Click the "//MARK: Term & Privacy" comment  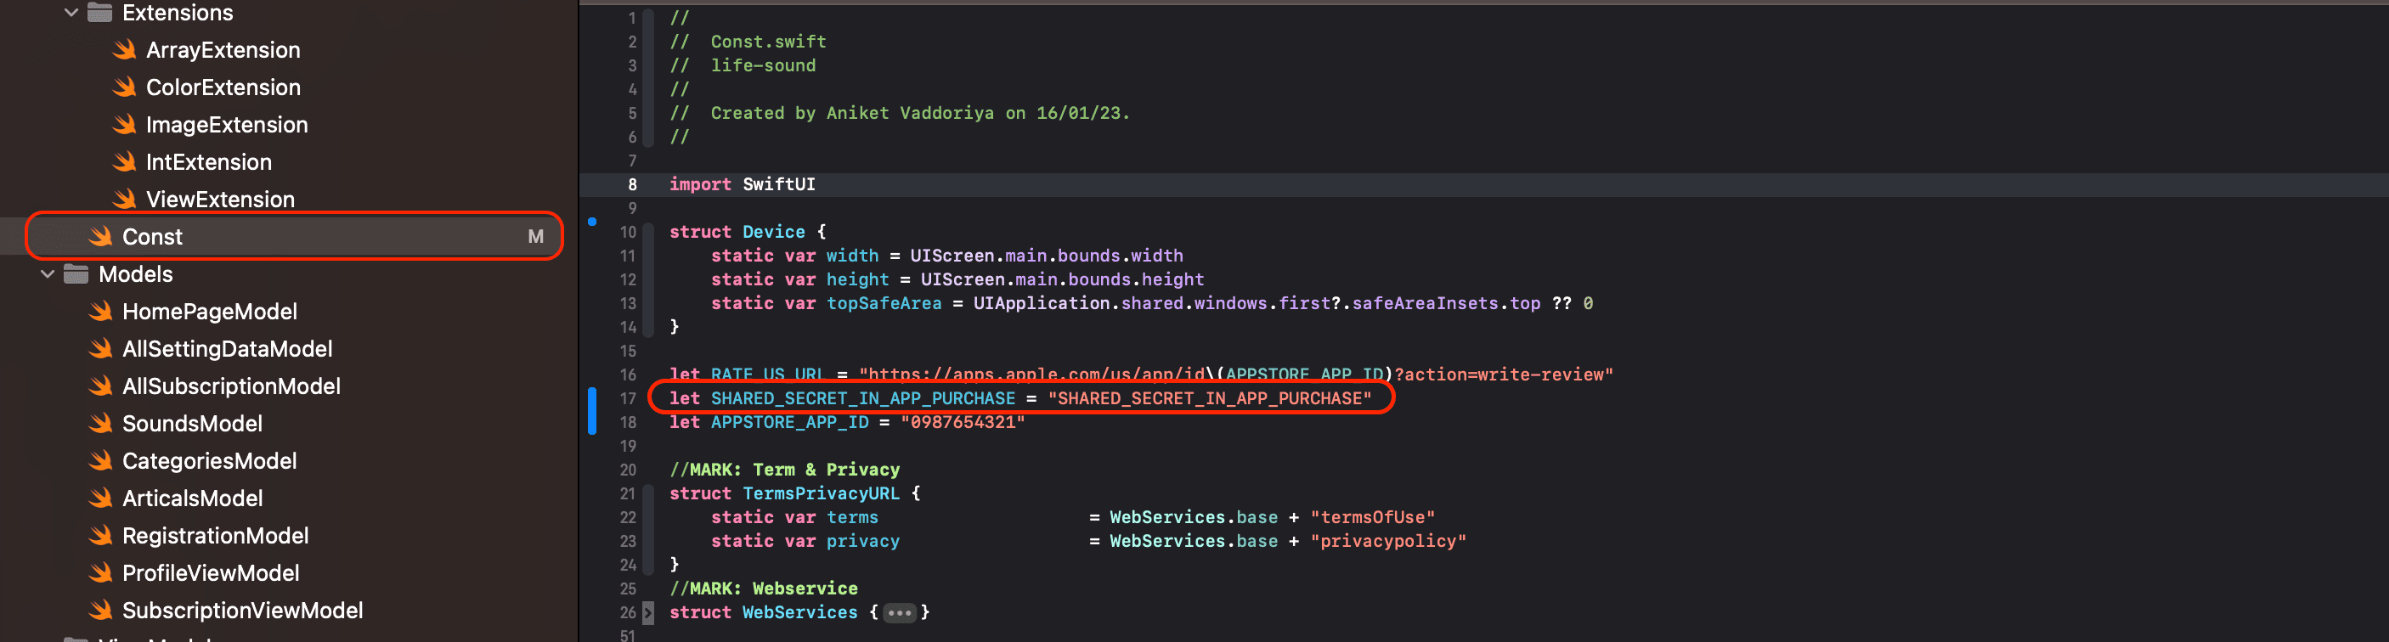click(785, 470)
